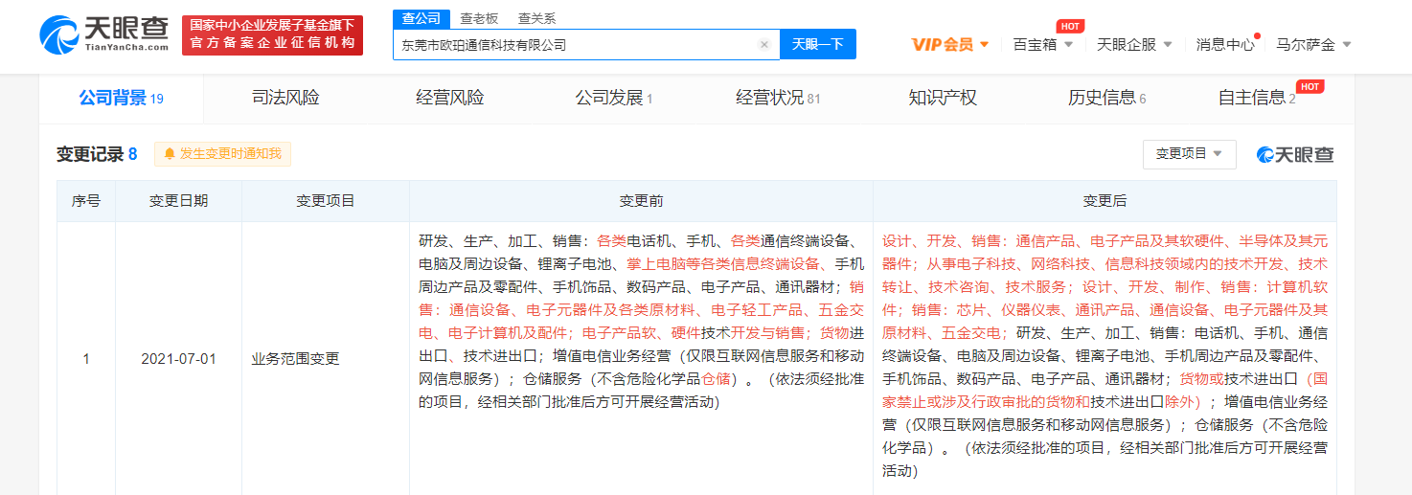Go to the 经营状况 tab
The image size is (1412, 495).
tap(777, 98)
